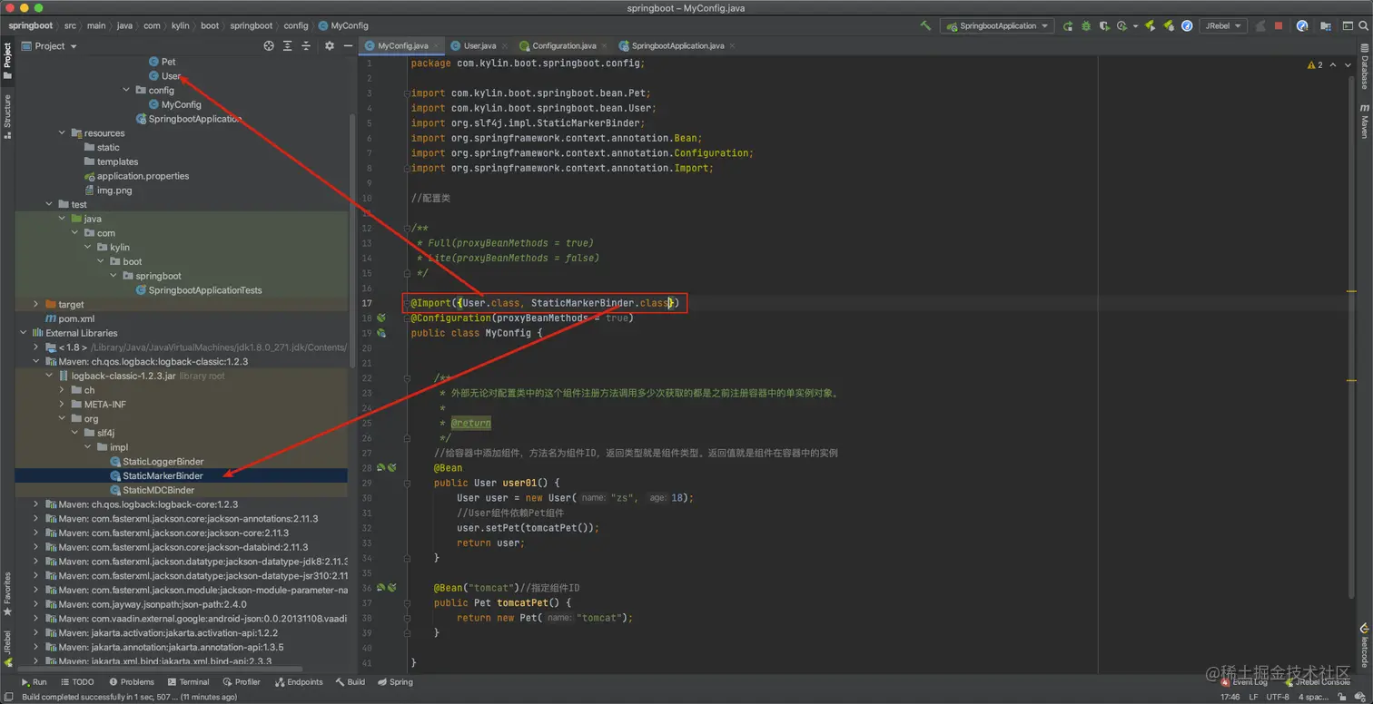Collapse the test folder
1373x704 pixels.
(50, 204)
